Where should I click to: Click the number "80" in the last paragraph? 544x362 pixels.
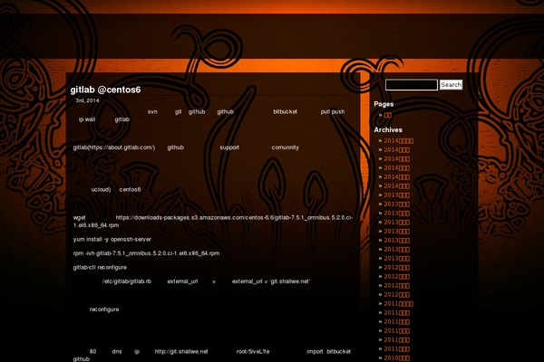coord(93,351)
